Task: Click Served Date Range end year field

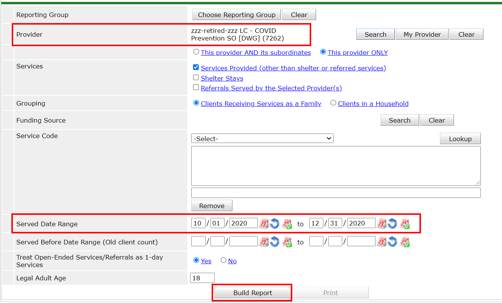Action: [x=361, y=223]
